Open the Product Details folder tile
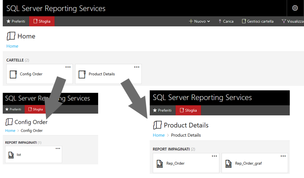Image resolution: width=304 pixels, height=178 pixels. pyautogui.click(x=108, y=74)
